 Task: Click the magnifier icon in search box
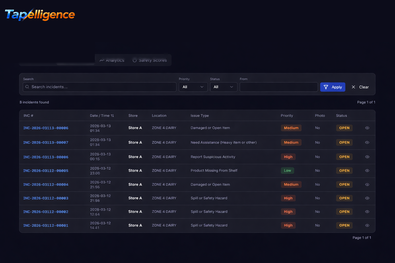[27, 87]
